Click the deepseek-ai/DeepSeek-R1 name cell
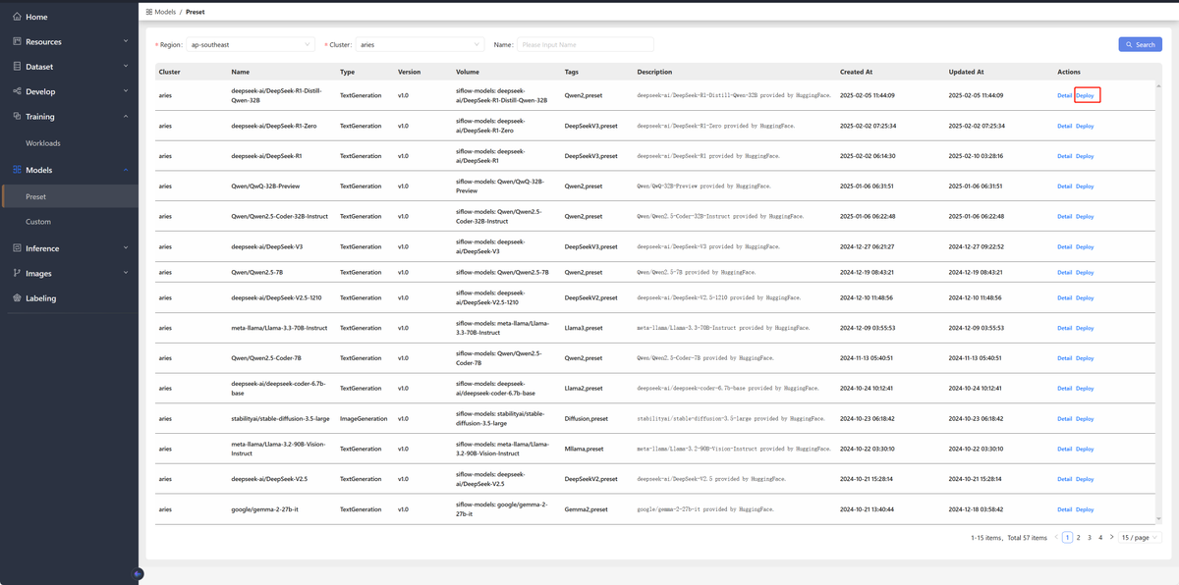 click(267, 156)
